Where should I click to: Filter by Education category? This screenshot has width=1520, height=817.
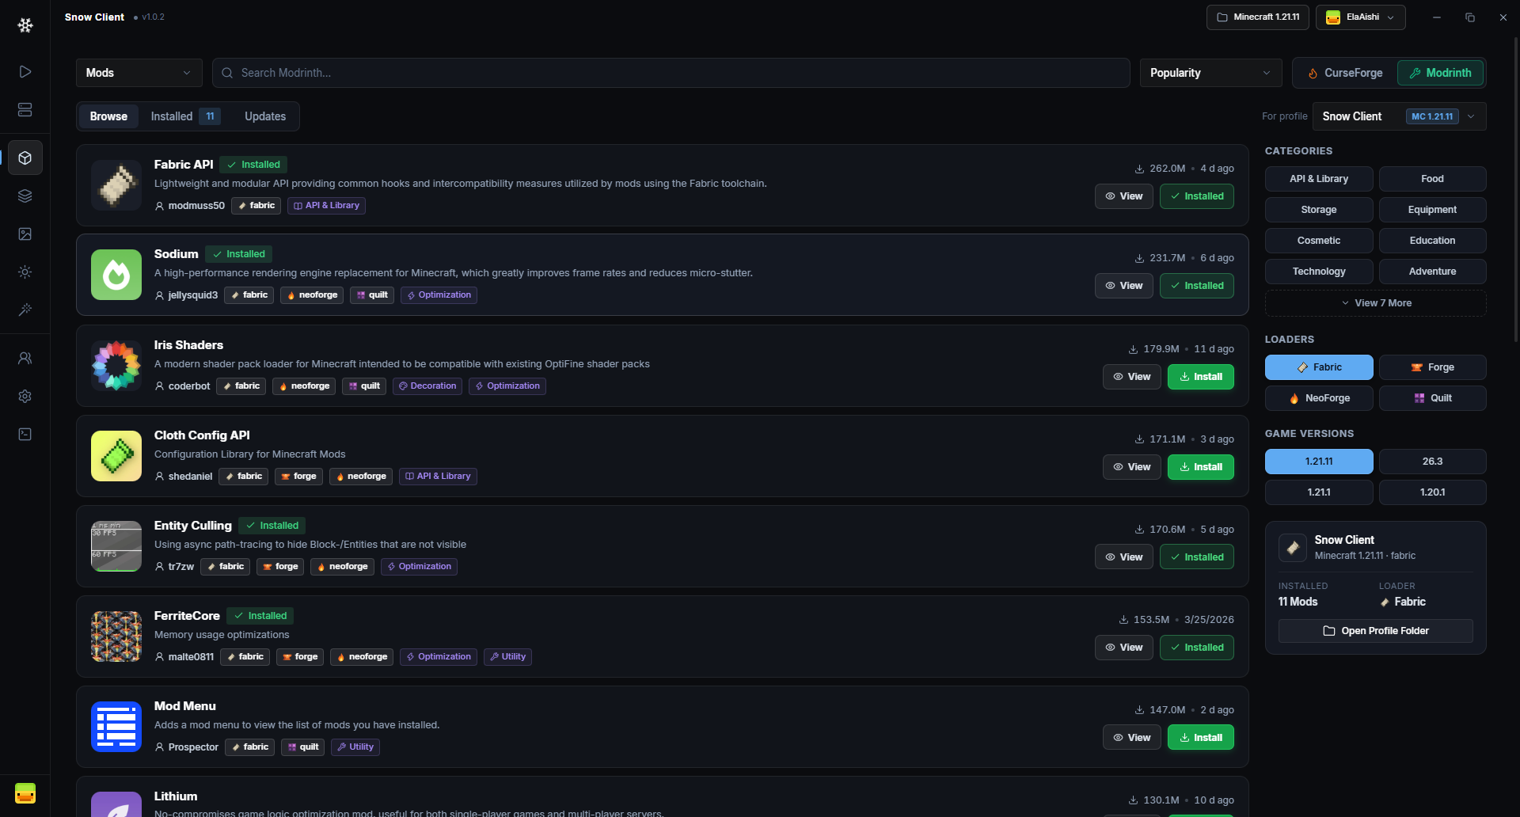point(1433,241)
